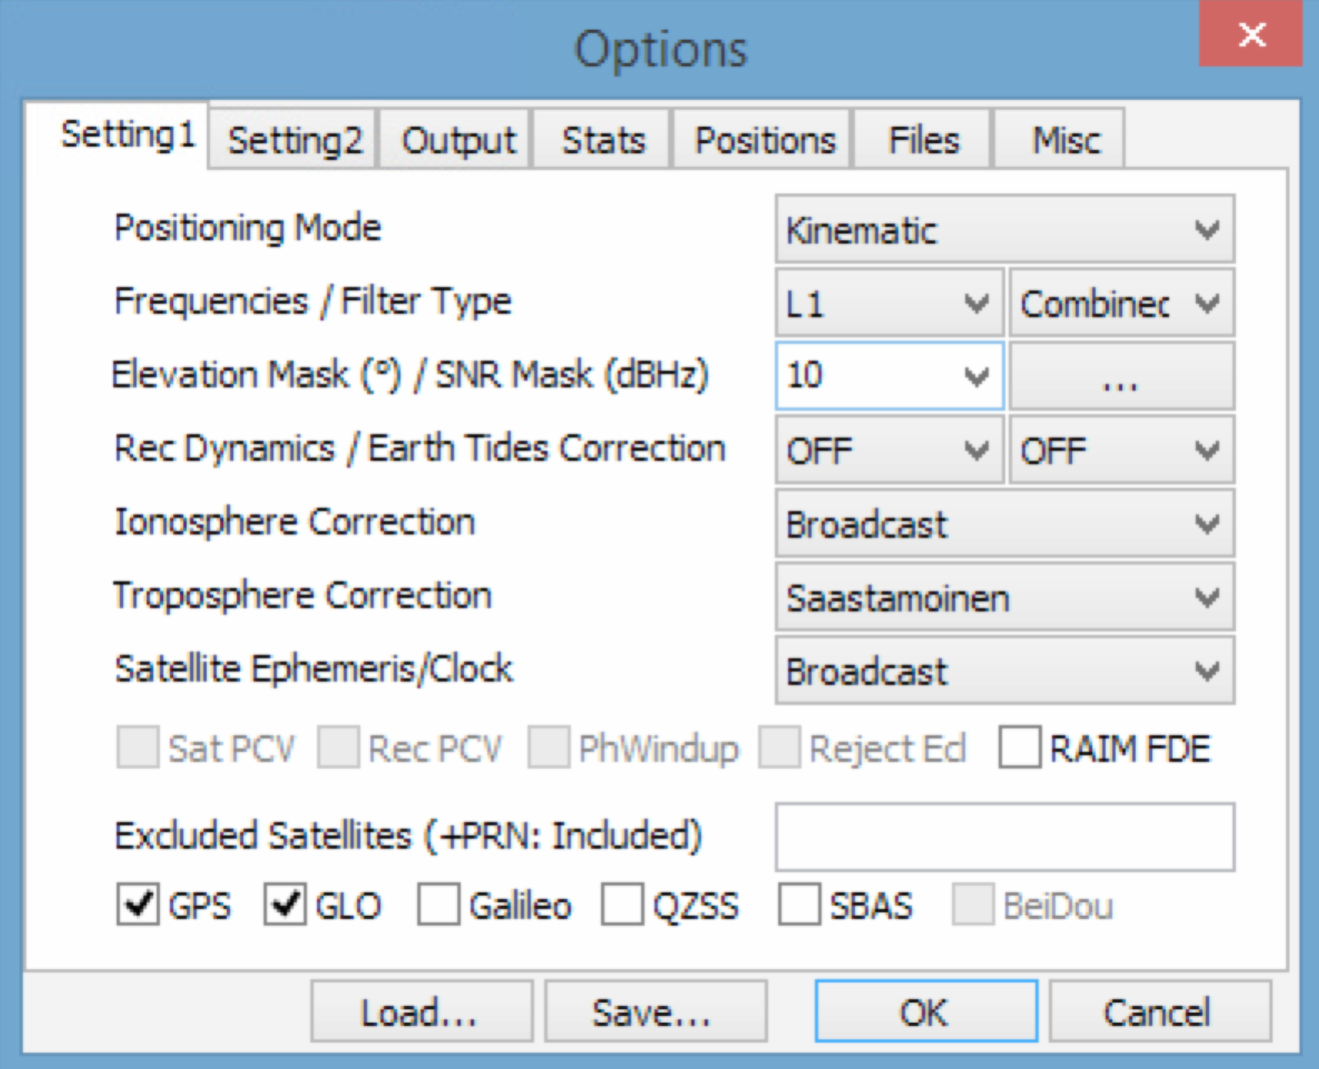Expand the elevation mask dropdown showing 10
Viewport: 1319px width, 1069px height.
pyautogui.click(x=889, y=376)
